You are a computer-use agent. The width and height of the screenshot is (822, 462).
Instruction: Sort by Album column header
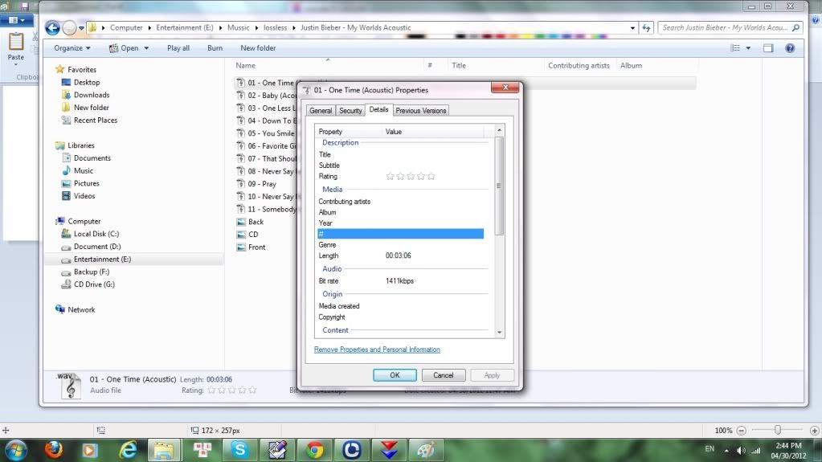pos(631,66)
